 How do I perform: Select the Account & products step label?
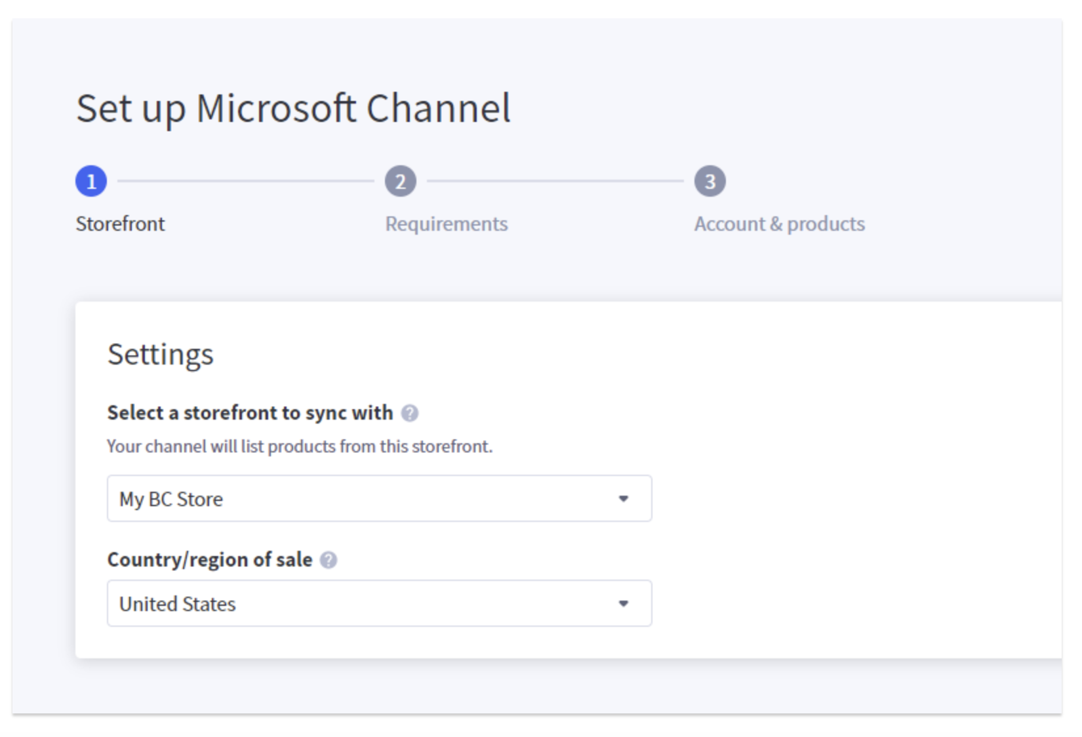tap(780, 224)
